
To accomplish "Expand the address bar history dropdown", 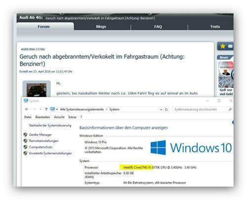I will pyautogui.click(x=161, y=109).
